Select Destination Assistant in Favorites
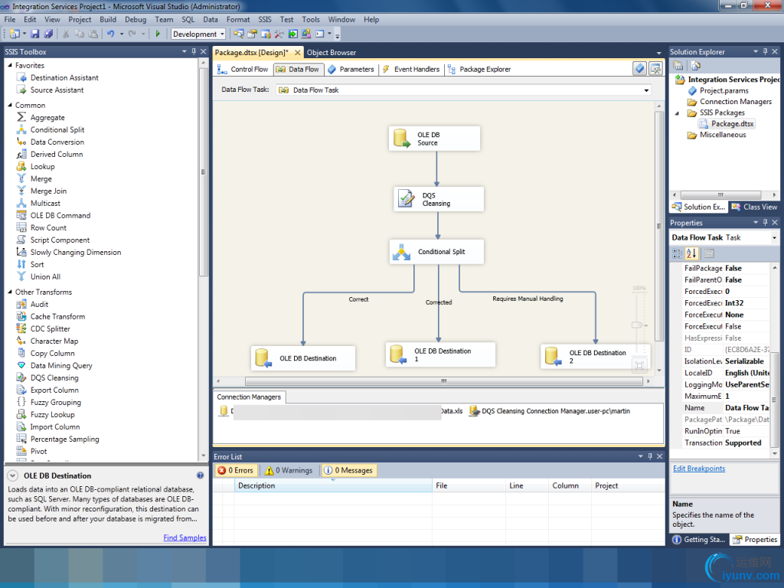 tap(64, 77)
